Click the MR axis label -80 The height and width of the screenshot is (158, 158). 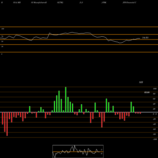point(154,134)
